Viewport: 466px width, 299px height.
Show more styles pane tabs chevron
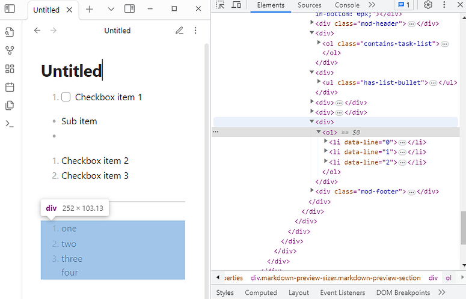[442, 292]
